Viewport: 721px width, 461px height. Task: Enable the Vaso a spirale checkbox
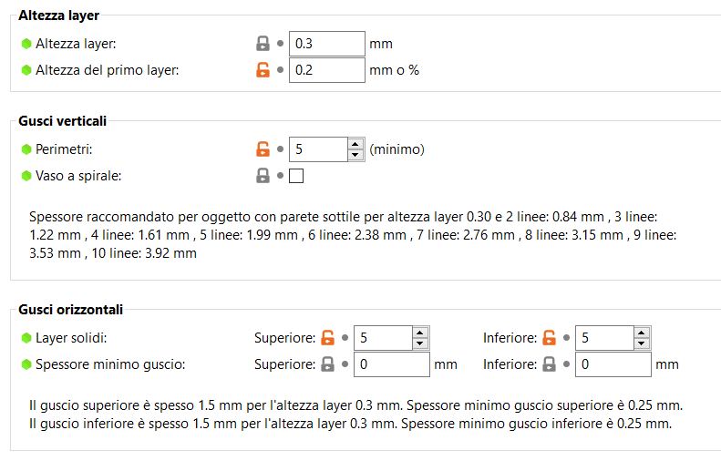pyautogui.click(x=296, y=176)
